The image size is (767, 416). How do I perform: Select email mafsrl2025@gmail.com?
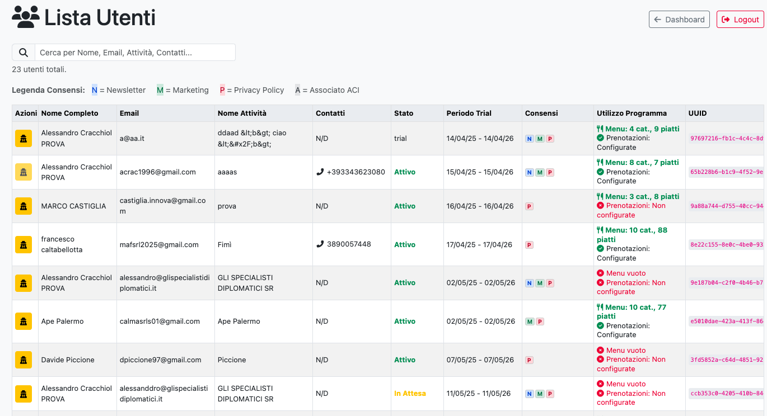pyautogui.click(x=159, y=244)
